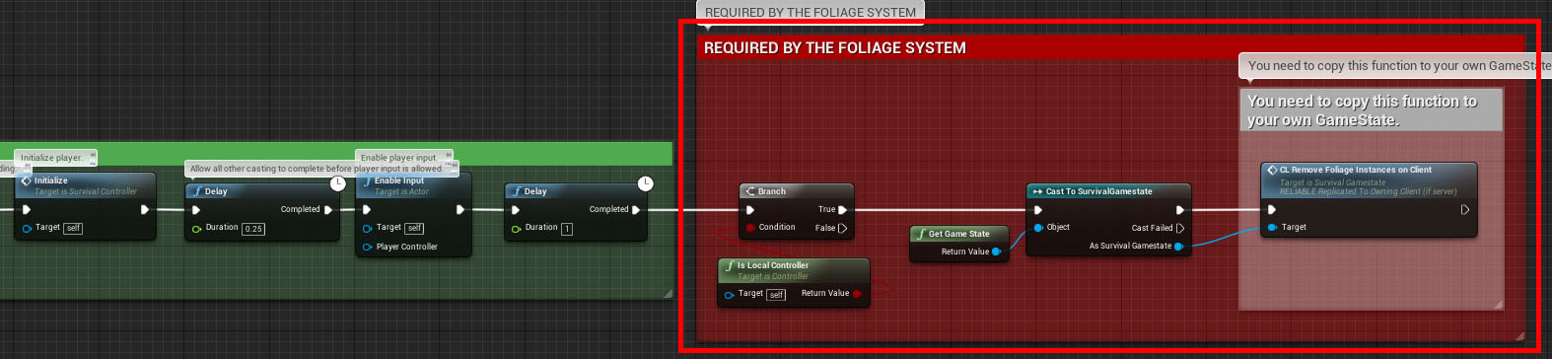This screenshot has height=359, width=1552.
Task: Click the Branch node's True output pin
Action: coord(842,210)
